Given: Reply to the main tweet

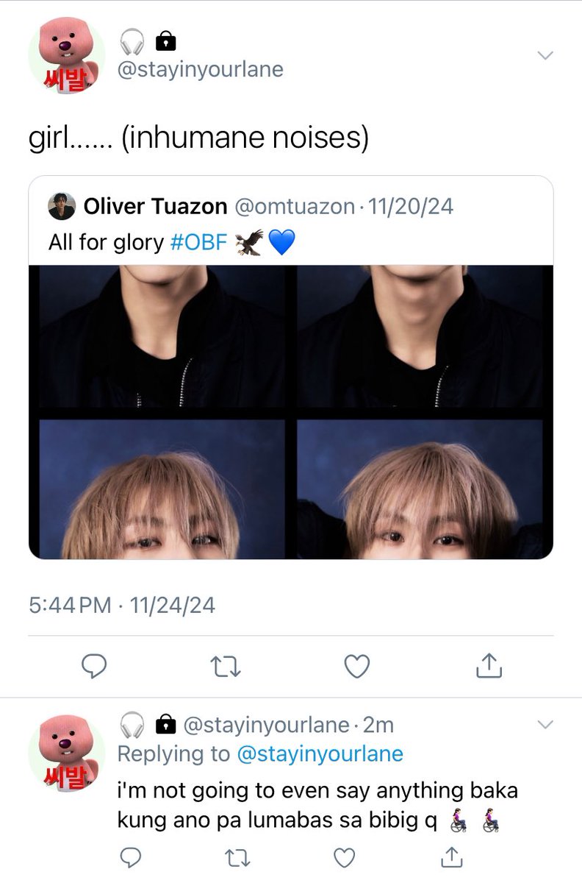Looking at the screenshot, I should (94, 666).
